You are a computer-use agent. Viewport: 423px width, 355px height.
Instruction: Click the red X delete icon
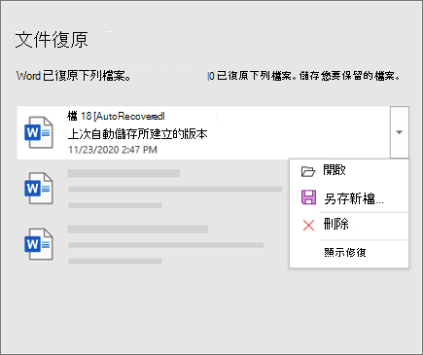click(308, 225)
